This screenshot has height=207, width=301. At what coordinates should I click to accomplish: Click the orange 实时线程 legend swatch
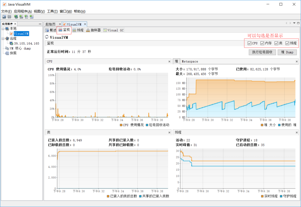[262, 196]
